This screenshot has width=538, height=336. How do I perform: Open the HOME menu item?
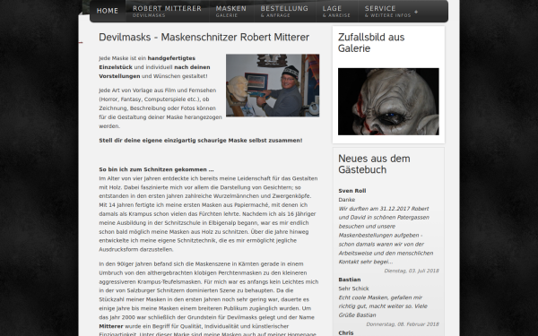click(108, 11)
